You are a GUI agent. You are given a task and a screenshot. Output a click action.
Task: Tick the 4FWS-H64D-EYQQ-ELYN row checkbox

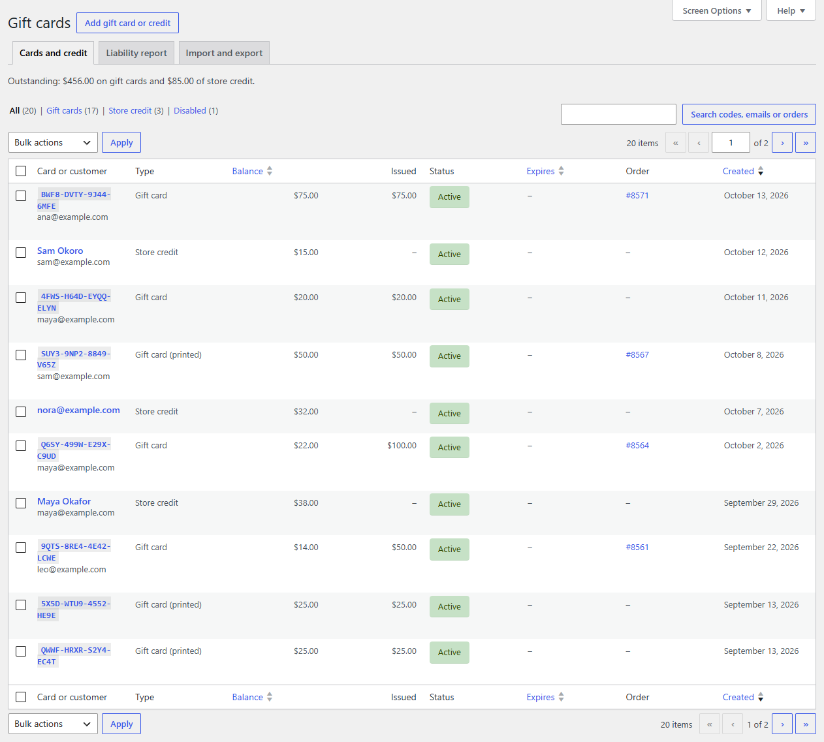(x=21, y=298)
